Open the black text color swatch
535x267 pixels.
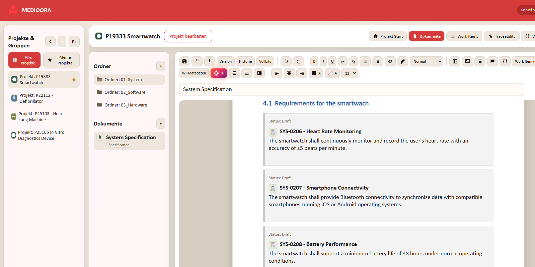(x=316, y=73)
